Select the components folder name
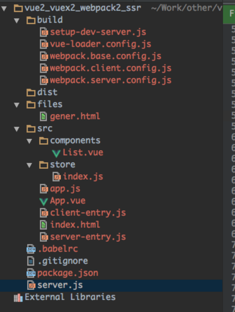Viewport: 235px width, 312px height. [75, 141]
